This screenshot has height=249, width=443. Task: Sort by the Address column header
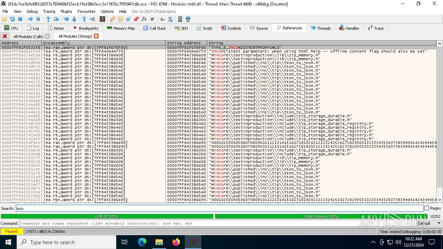click(x=21, y=43)
